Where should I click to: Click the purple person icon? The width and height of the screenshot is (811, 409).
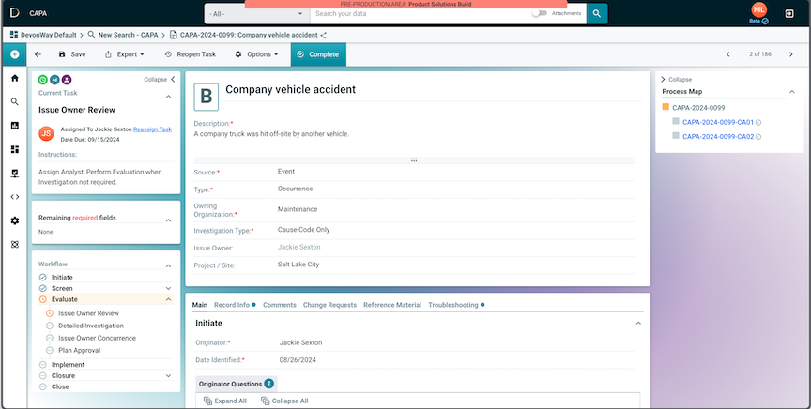pos(67,80)
